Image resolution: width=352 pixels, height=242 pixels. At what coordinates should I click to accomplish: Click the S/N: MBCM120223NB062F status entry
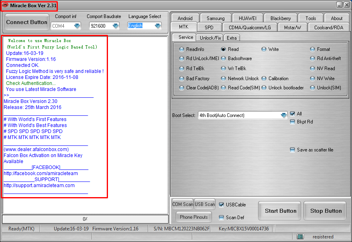coord(181,229)
